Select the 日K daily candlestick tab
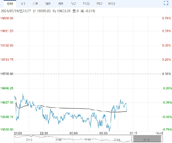The height and width of the screenshot is (143, 172). pyautogui.click(x=35, y=3)
